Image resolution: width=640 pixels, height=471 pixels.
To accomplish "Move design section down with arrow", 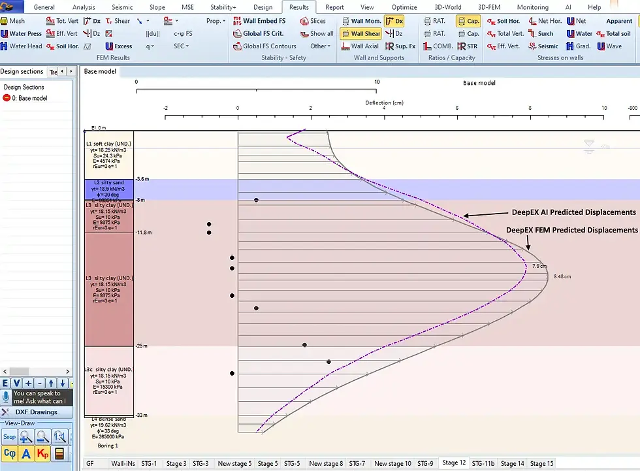I will (62, 383).
